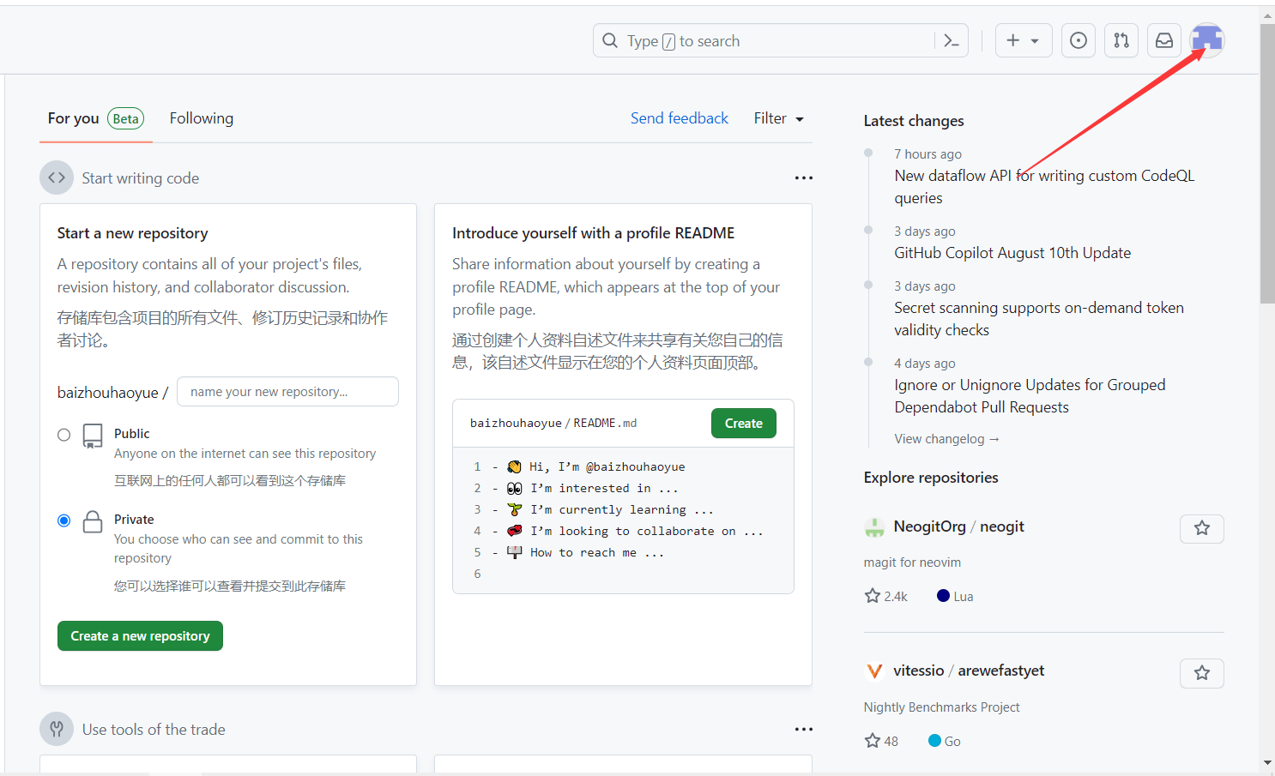Open the command palette icon in search bar

951,40
